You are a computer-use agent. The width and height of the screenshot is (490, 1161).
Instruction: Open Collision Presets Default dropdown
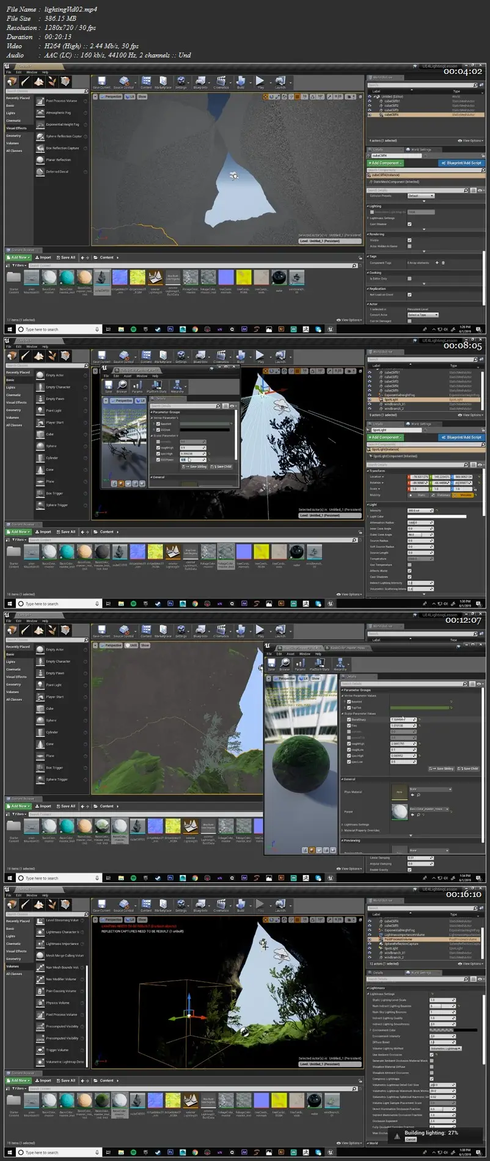pos(420,196)
